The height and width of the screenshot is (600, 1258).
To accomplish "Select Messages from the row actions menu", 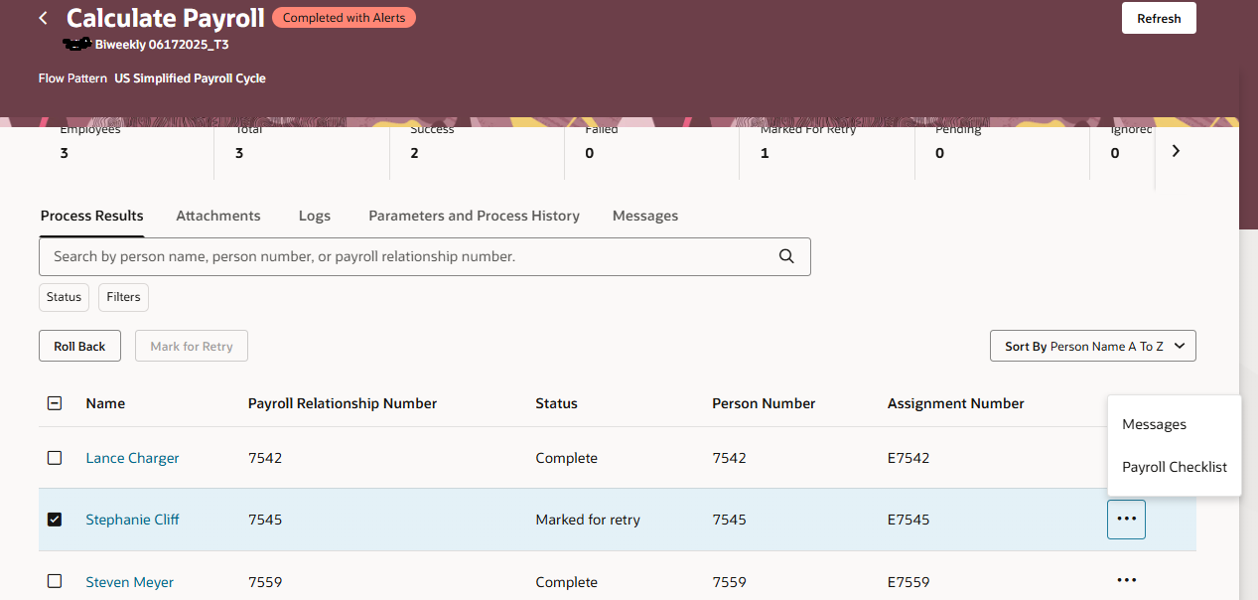I will point(1154,424).
